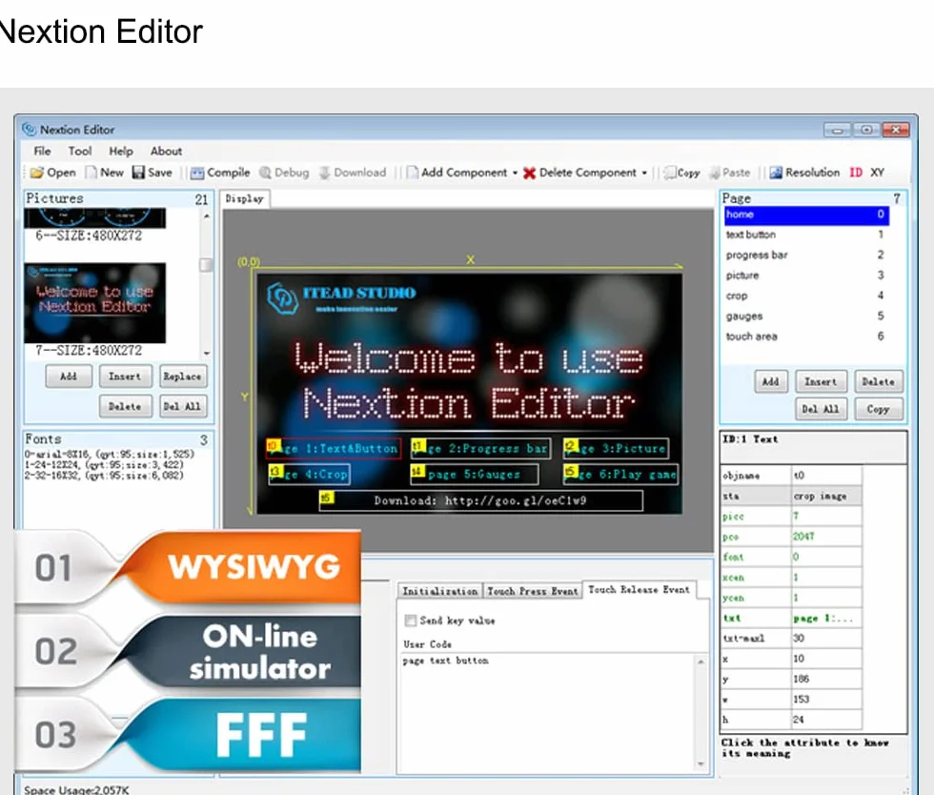The height and width of the screenshot is (795, 934).
Task: Open a project with the Open toolbar icon
Action: 37,173
